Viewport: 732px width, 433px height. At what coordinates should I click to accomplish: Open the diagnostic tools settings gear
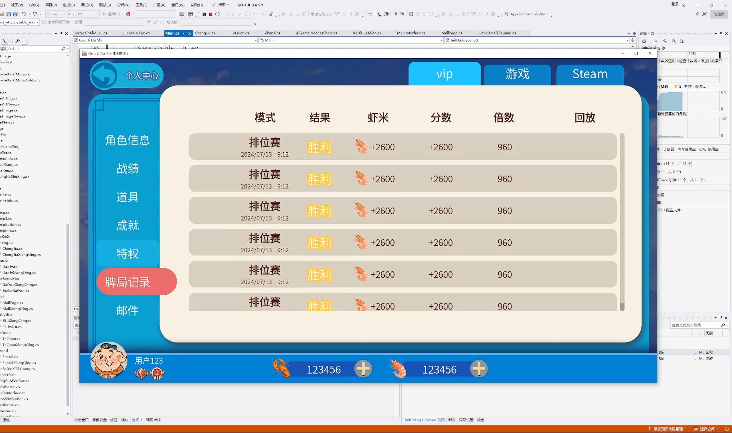[x=644, y=41]
